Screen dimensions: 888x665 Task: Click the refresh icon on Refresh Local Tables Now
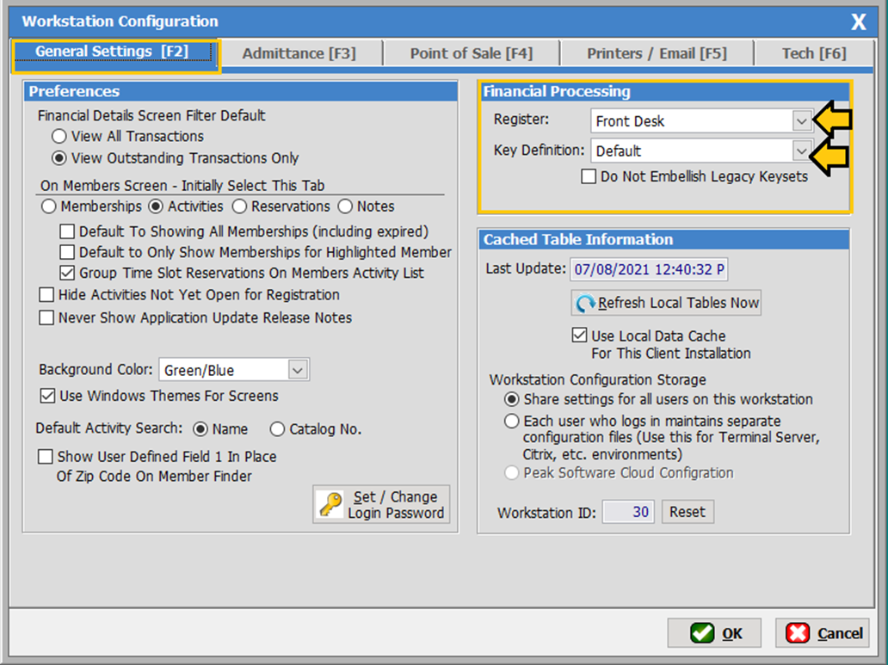pyautogui.click(x=586, y=304)
